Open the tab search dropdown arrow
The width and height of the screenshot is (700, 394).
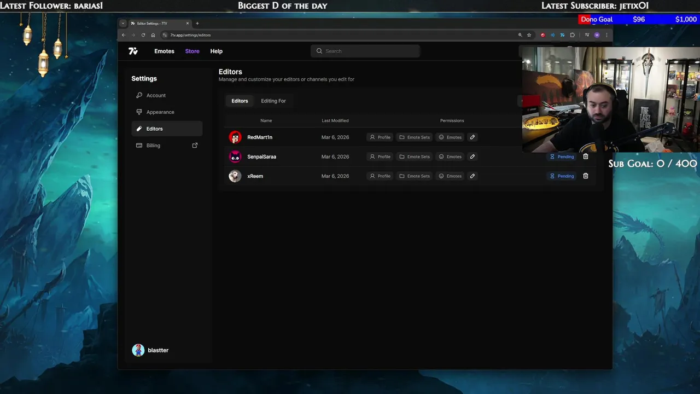pos(123,24)
